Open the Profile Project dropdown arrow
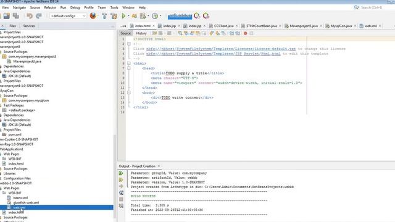Viewport: 395px width, 222px height. point(160,16)
